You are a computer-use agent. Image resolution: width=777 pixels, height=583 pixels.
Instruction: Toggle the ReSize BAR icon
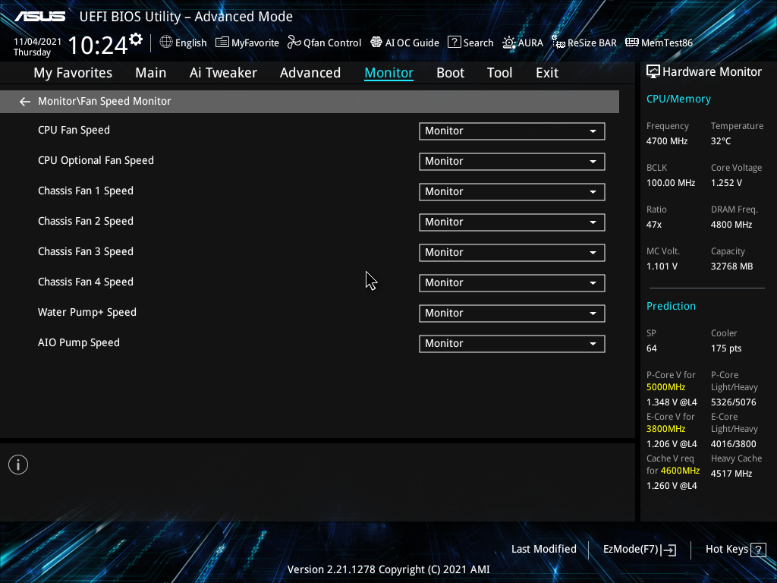pyautogui.click(x=558, y=43)
